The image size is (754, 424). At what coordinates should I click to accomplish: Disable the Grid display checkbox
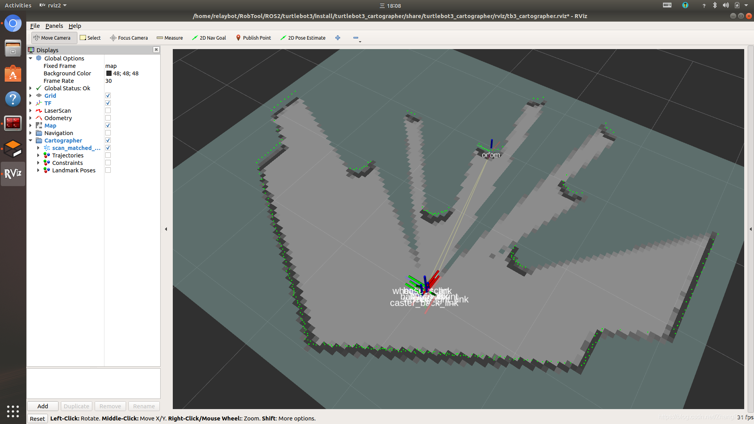click(x=108, y=96)
